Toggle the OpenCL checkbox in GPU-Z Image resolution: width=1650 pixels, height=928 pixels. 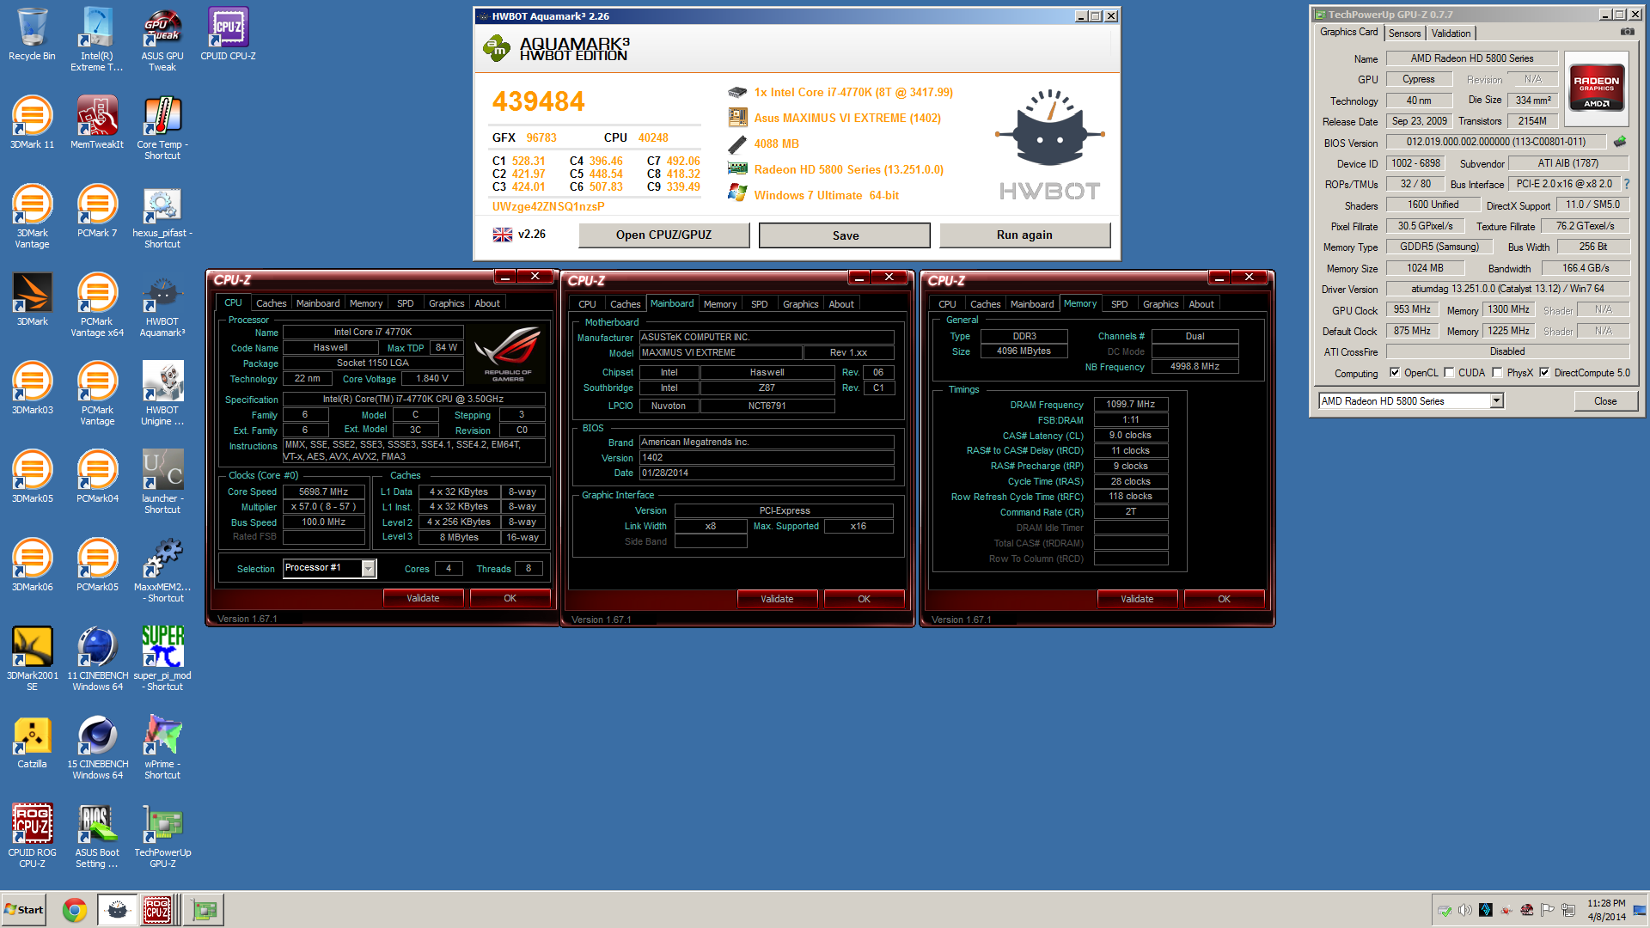[x=1395, y=373]
